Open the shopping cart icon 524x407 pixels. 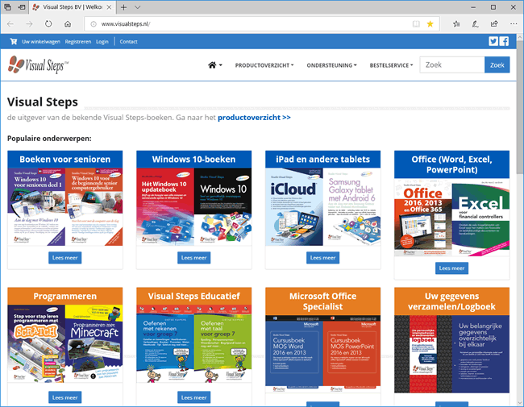pos(14,41)
